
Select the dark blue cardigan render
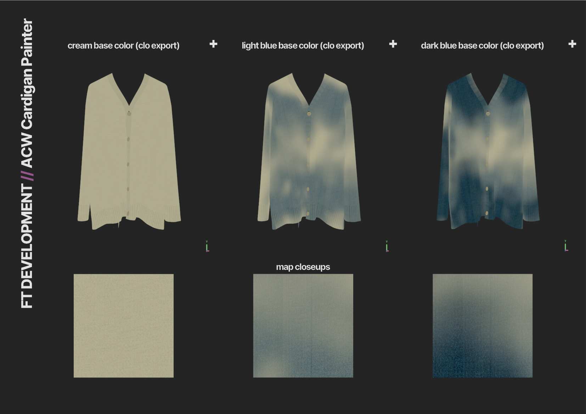(488, 151)
